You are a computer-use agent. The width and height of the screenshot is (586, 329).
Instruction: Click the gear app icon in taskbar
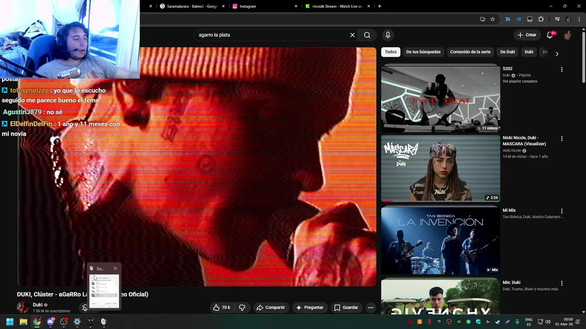coord(77,322)
